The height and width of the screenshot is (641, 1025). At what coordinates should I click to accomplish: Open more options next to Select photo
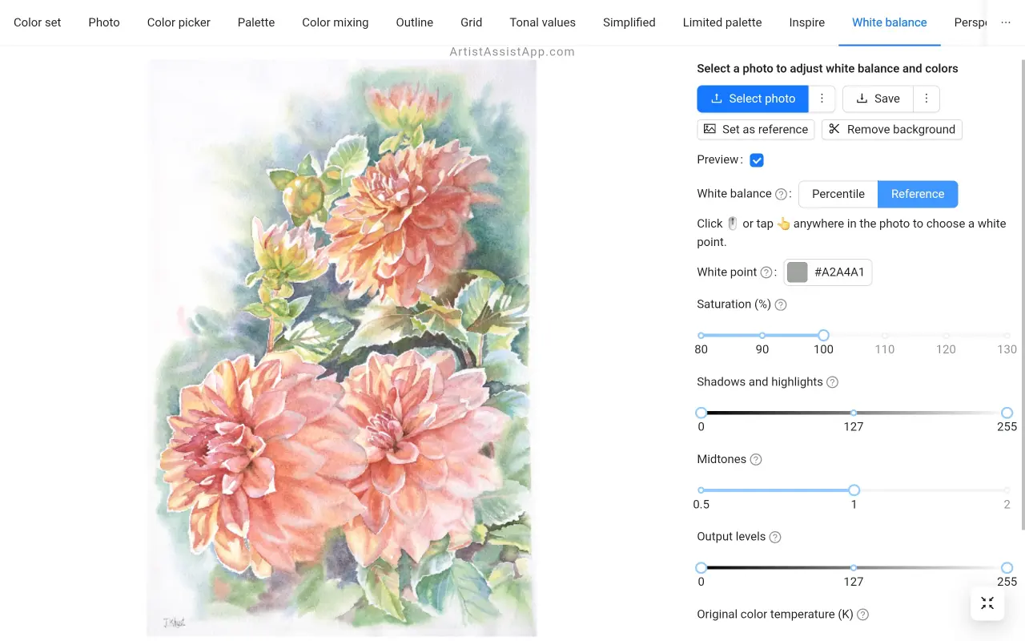[822, 99]
